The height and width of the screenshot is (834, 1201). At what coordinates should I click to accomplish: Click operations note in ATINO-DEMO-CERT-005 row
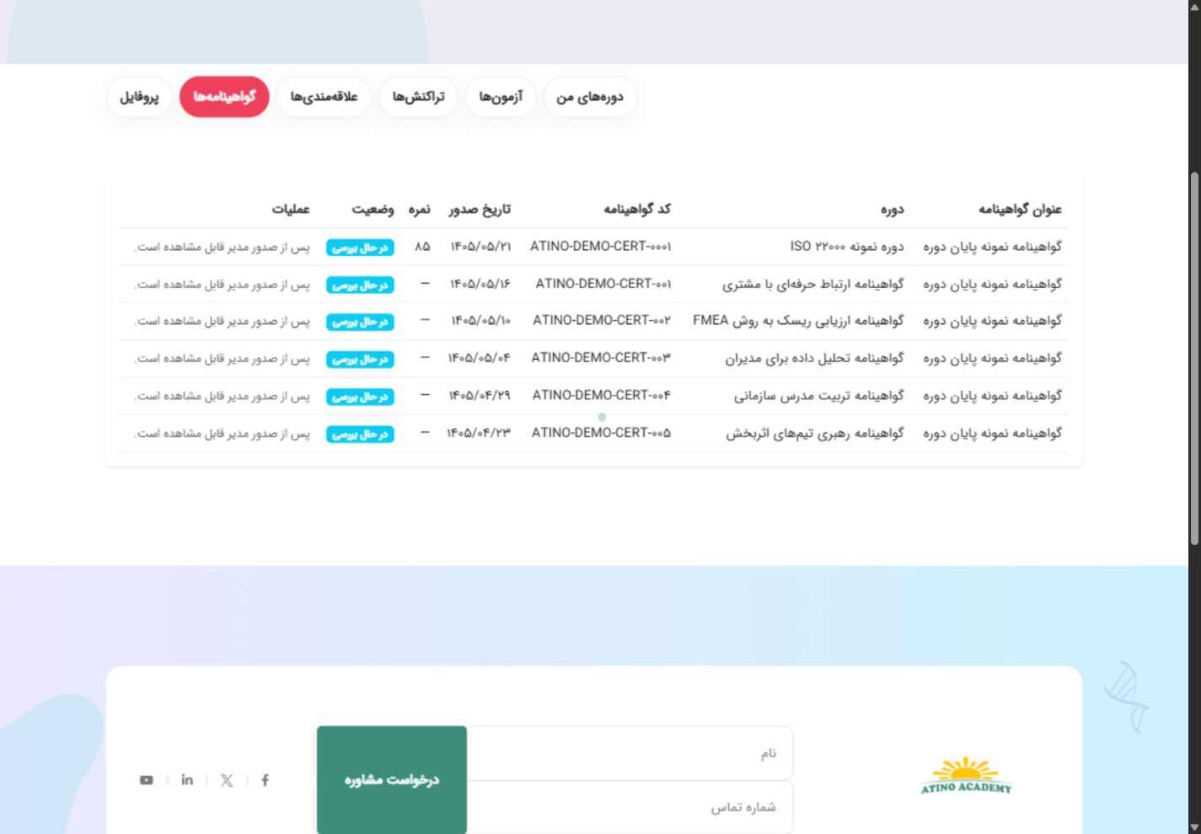pos(222,434)
